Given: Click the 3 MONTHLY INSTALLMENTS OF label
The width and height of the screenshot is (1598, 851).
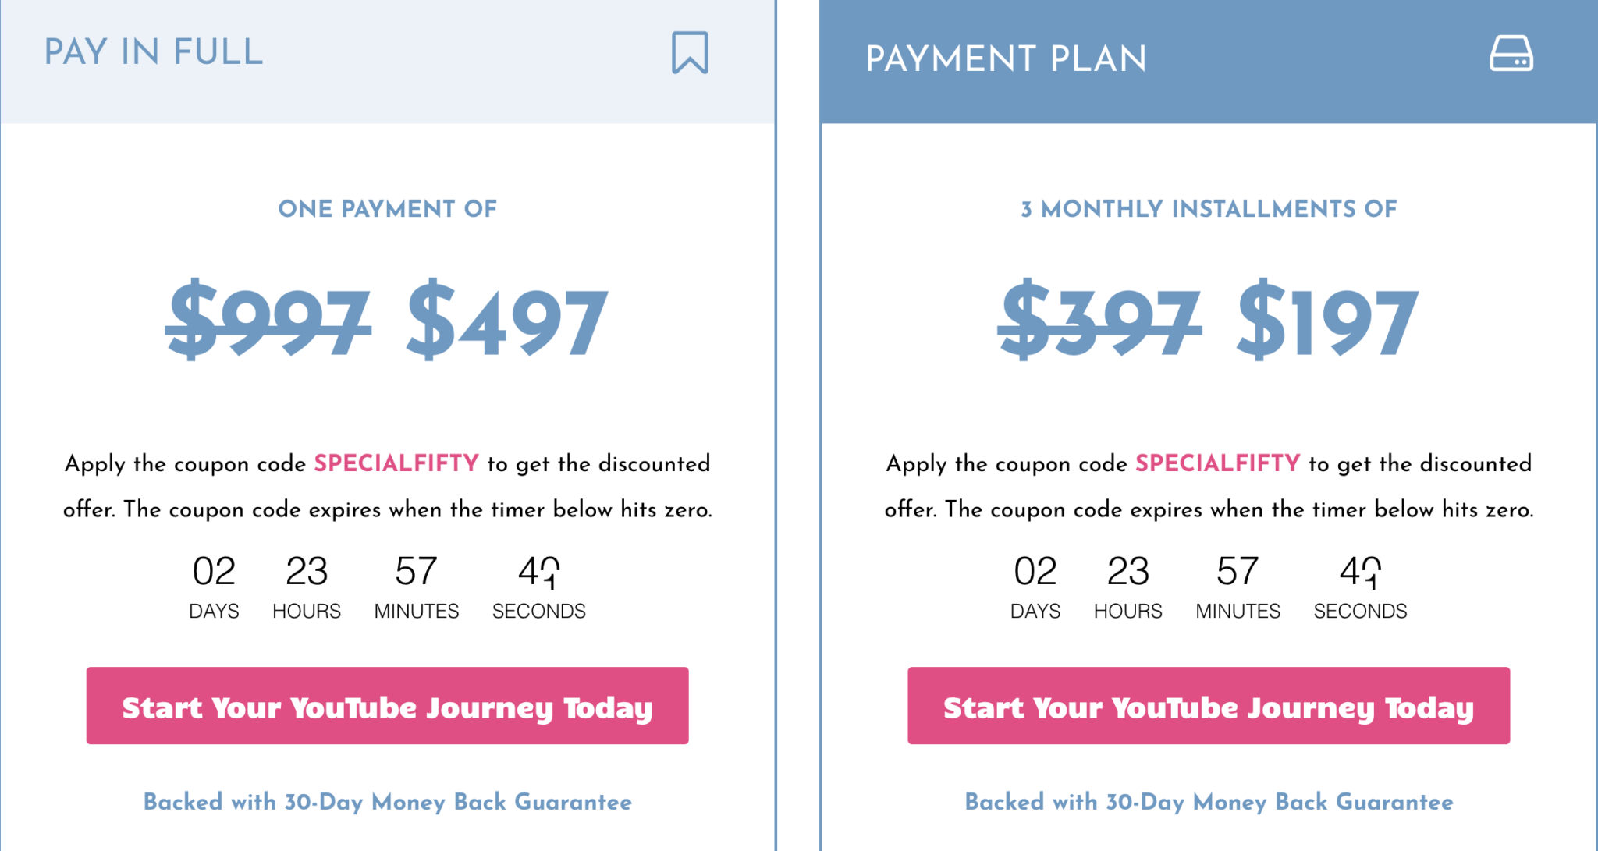Looking at the screenshot, I should (x=1209, y=209).
